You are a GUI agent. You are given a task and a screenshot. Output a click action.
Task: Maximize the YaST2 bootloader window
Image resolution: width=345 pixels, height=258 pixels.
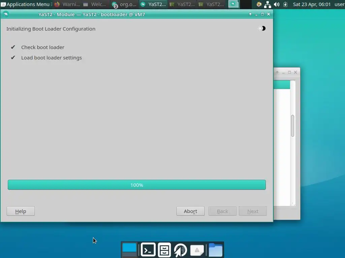coord(262,14)
